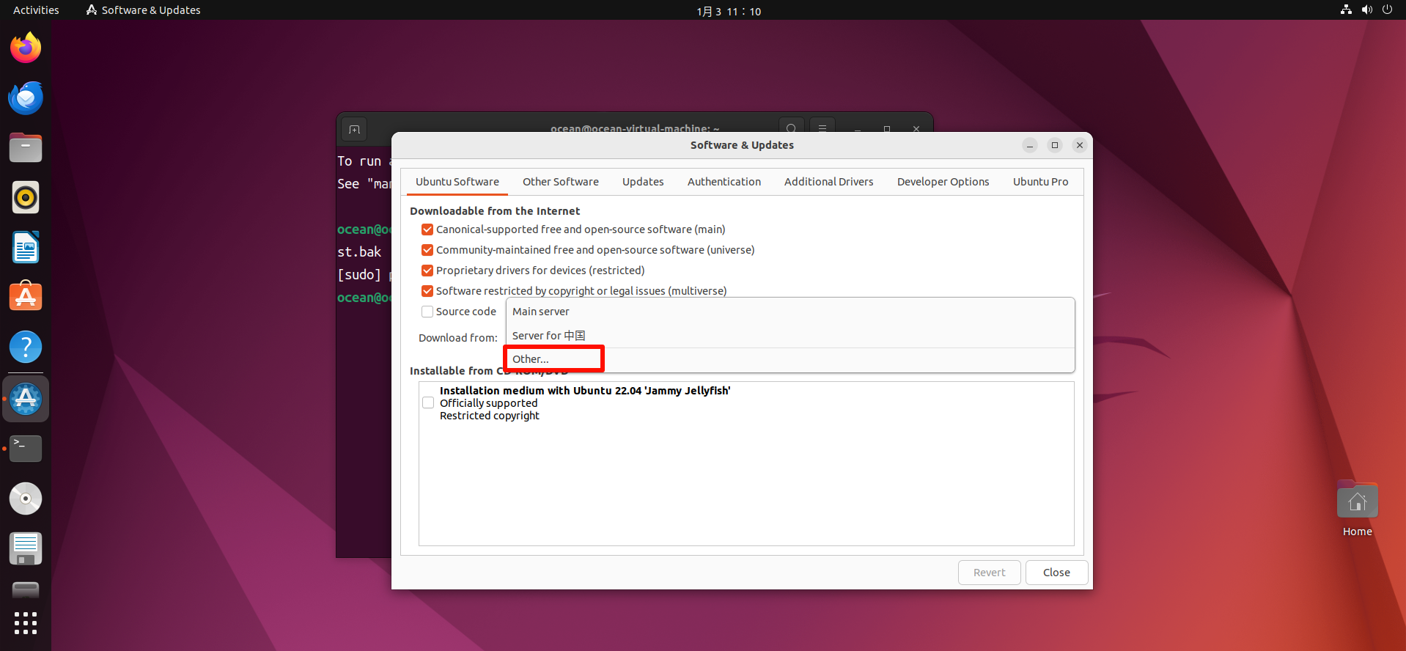Open the Help question-mark dock icon

(26, 347)
